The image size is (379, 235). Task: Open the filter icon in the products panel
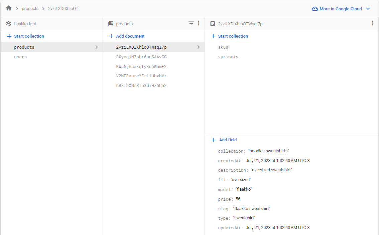[191, 24]
